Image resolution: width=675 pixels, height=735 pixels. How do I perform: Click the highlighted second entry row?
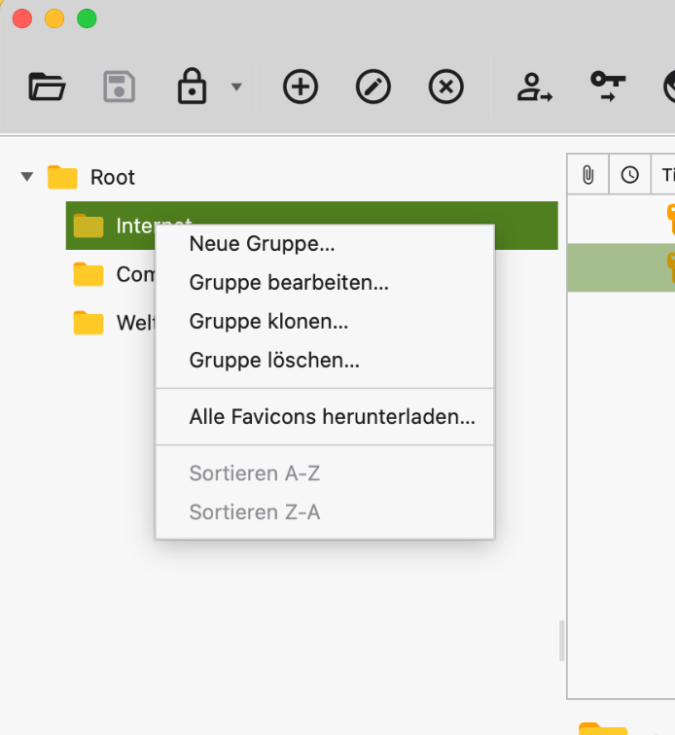point(621,267)
